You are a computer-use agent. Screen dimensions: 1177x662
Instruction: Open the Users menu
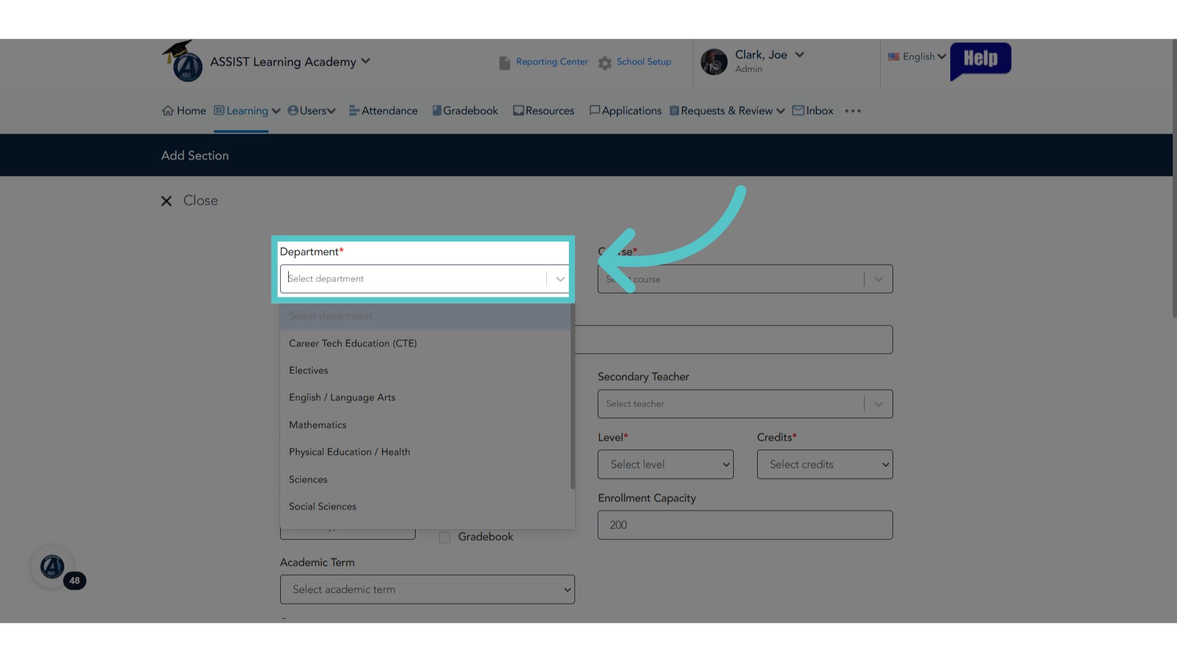click(x=313, y=111)
